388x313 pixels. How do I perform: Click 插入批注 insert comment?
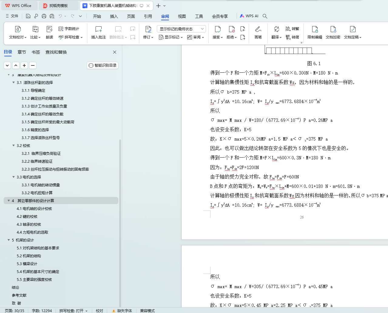(x=99, y=33)
